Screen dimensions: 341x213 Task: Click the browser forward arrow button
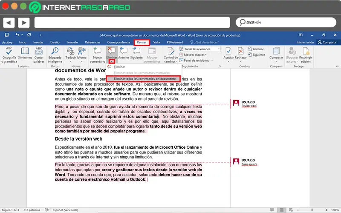[x=24, y=23]
